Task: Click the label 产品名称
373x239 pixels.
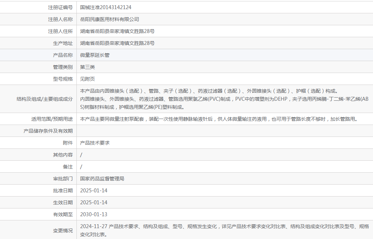Action: tap(63, 55)
